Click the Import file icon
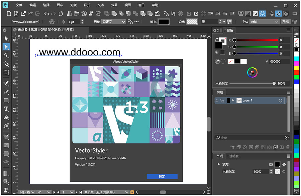The height and width of the screenshot is (196, 301). pyautogui.click(x=16, y=14)
